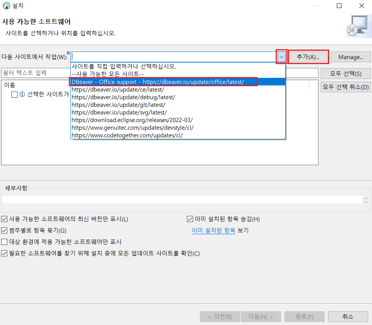Select the codetogether updates site
This screenshot has height=325, width=372.
tap(127, 135)
